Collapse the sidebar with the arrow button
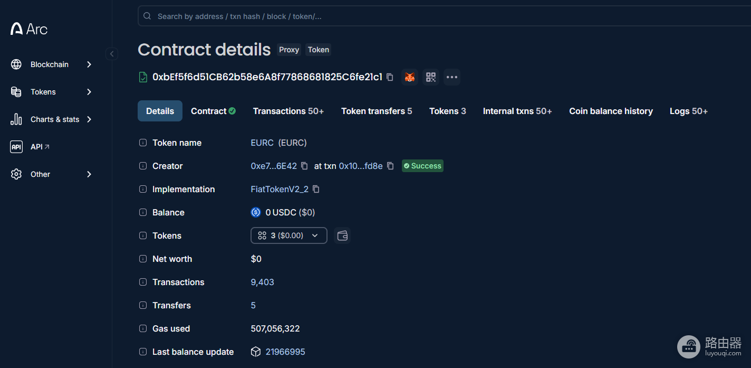751x368 pixels. point(111,53)
